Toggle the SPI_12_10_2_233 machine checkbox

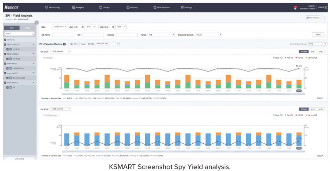click(x=7, y=78)
